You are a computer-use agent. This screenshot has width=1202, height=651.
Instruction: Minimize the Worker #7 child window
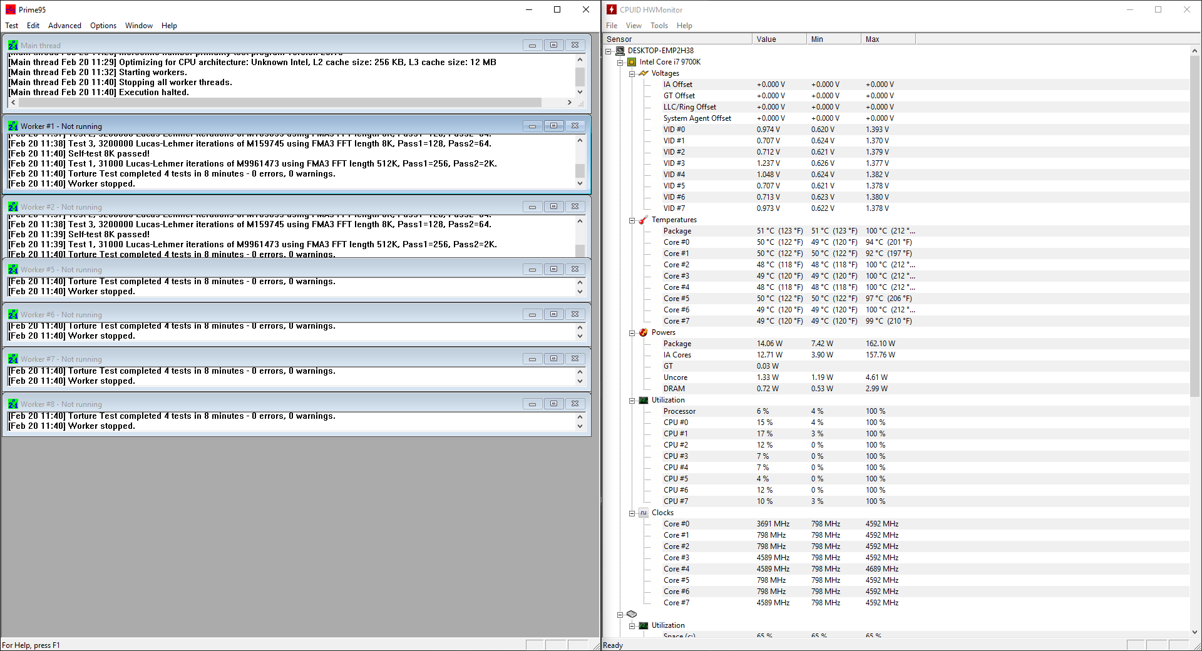click(532, 359)
